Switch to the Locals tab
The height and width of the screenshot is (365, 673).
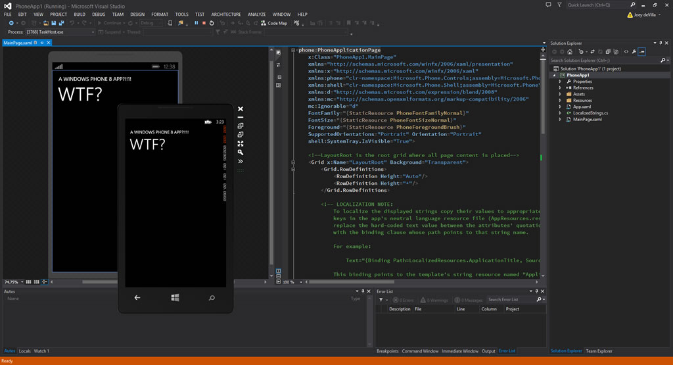pyautogui.click(x=24, y=351)
